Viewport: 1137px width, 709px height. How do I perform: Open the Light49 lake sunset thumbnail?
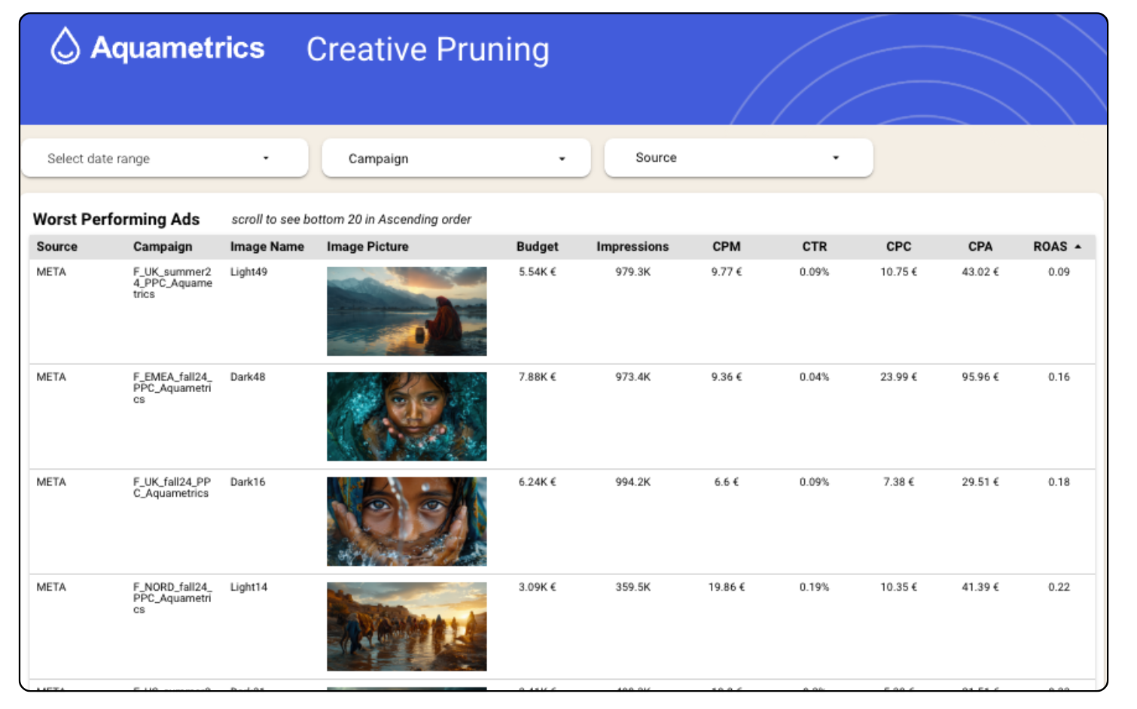click(x=407, y=312)
